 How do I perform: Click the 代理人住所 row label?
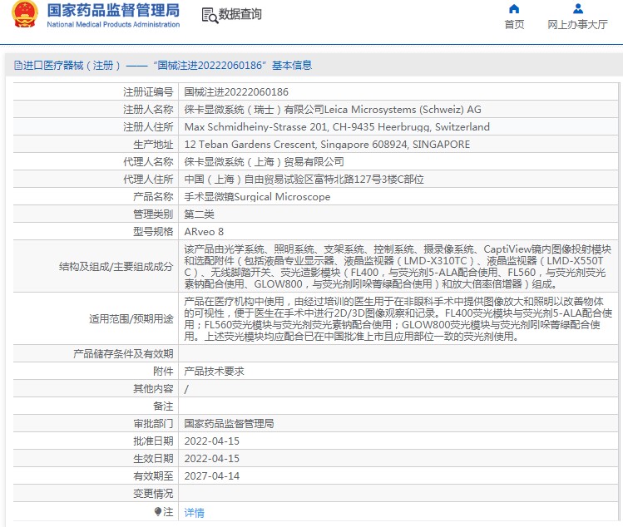click(x=148, y=179)
